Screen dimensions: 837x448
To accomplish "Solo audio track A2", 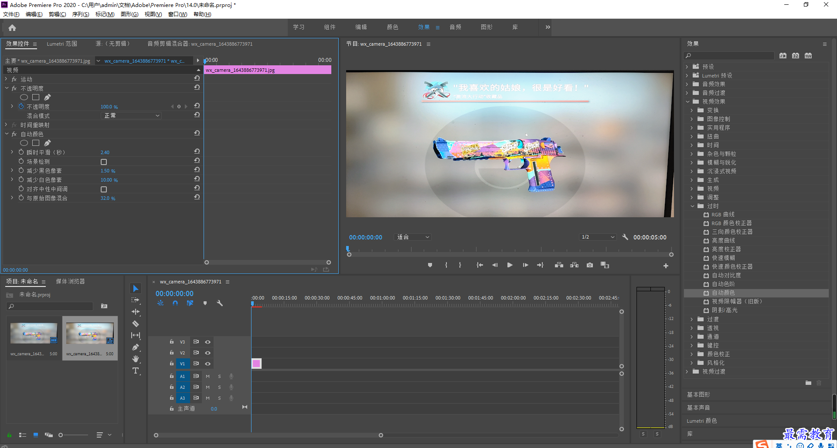I will [x=219, y=387].
